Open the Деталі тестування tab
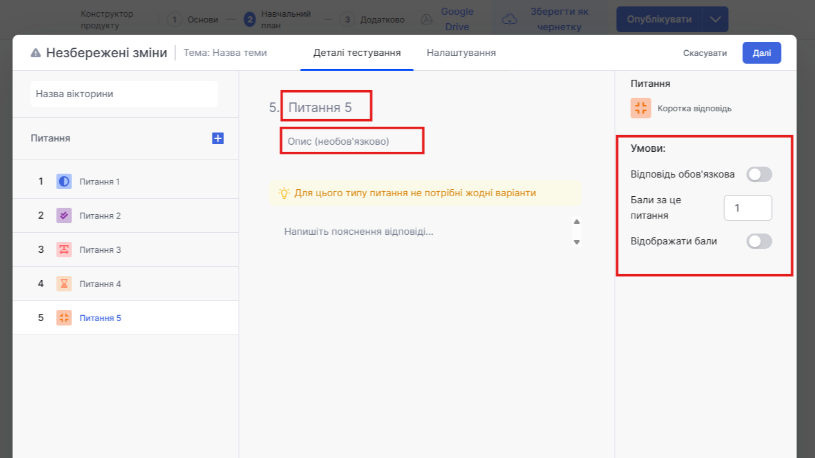Viewport: 815px width, 458px height. [x=357, y=53]
